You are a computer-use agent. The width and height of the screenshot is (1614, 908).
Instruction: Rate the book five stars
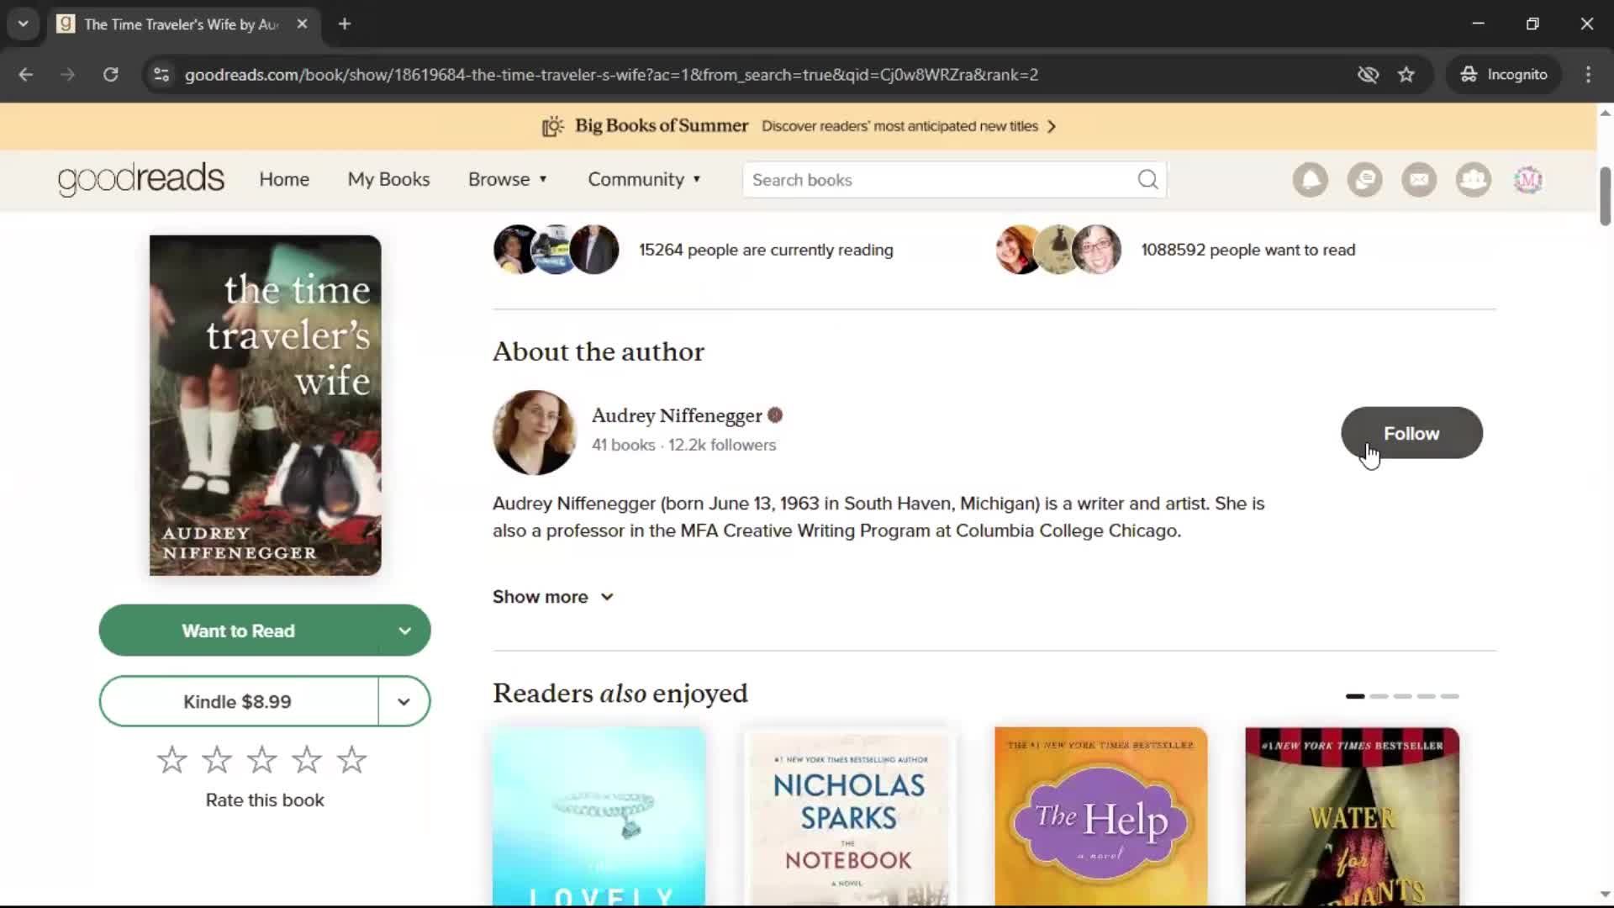[351, 760]
